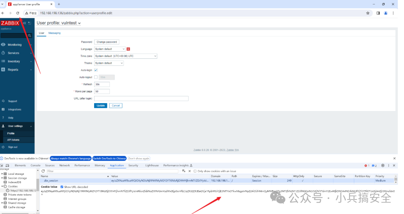This screenshot has height=214, width=404.
Task: Switch to the Messaging tab
Action: [55, 33]
